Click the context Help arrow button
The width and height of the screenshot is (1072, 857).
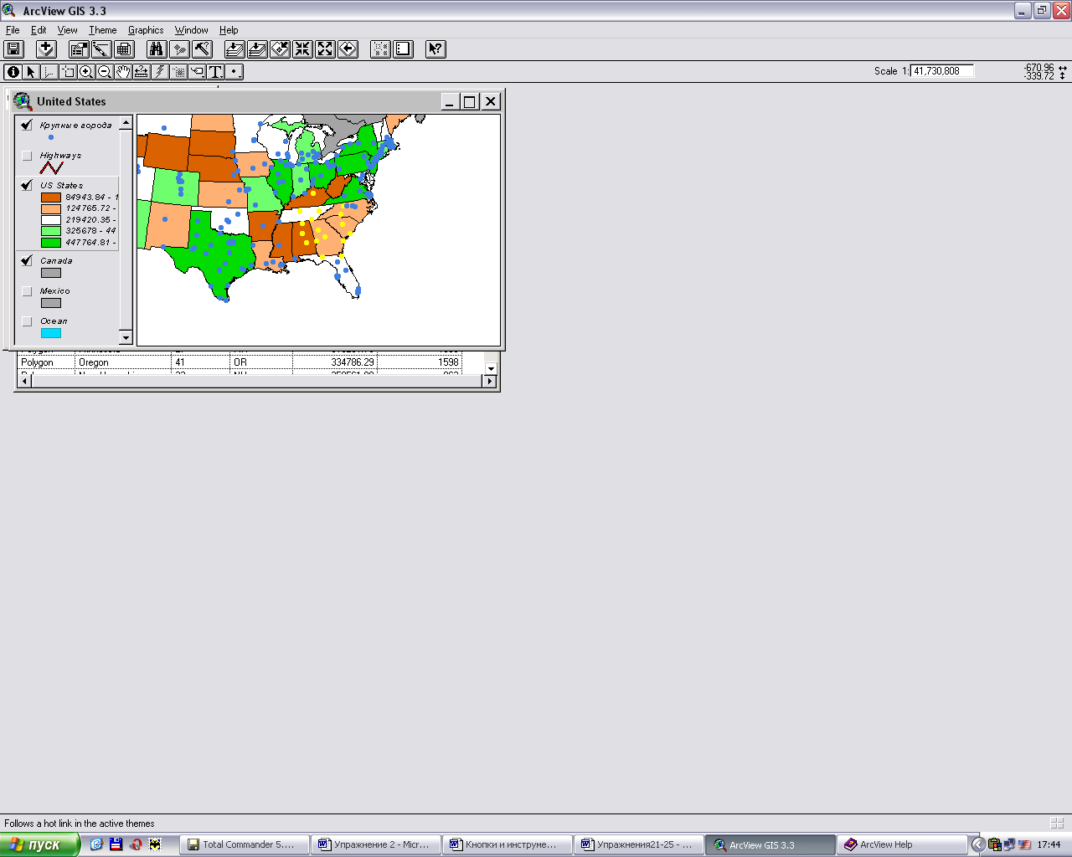click(x=435, y=49)
